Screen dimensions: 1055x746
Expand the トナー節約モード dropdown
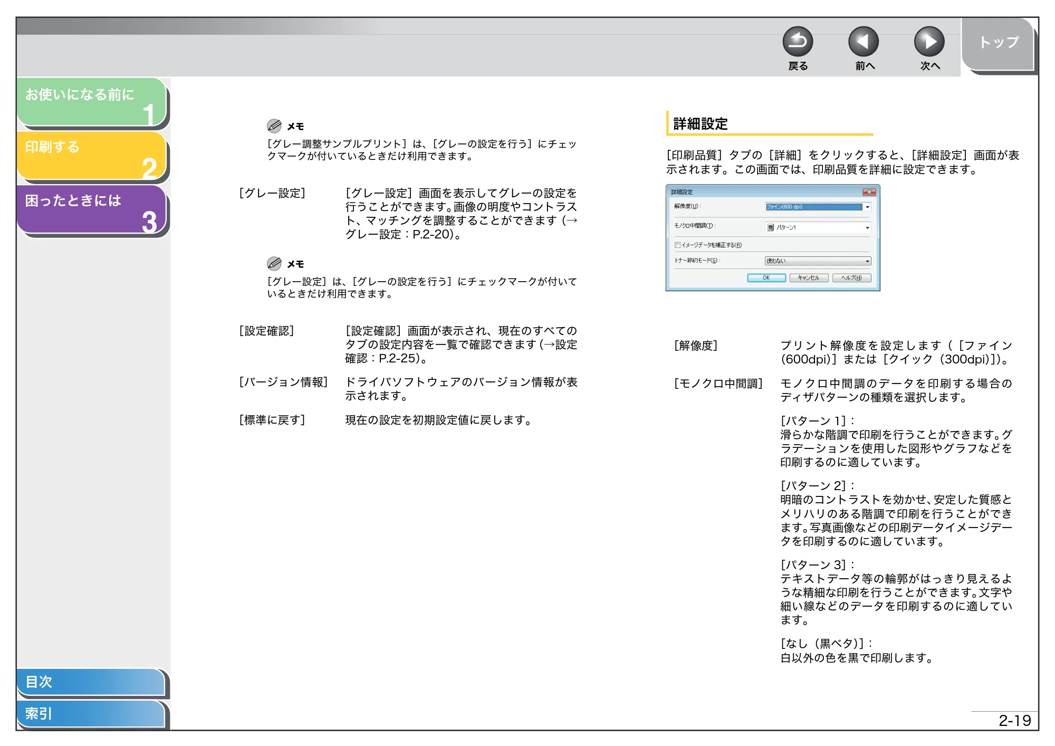[867, 261]
